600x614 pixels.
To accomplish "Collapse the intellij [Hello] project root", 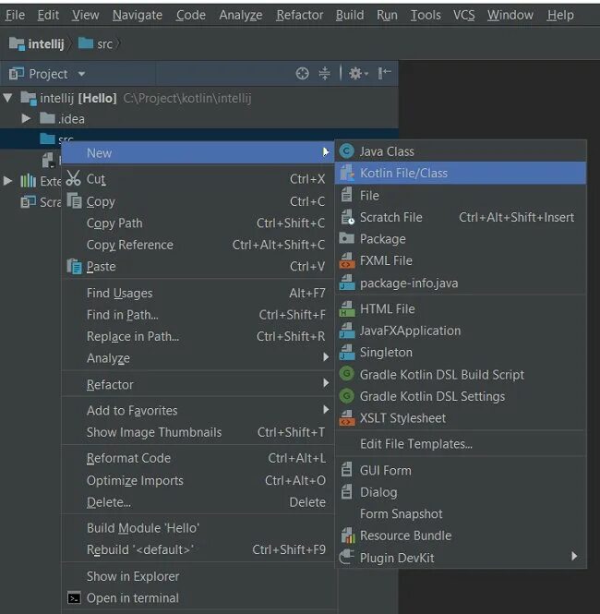I will click(7, 98).
